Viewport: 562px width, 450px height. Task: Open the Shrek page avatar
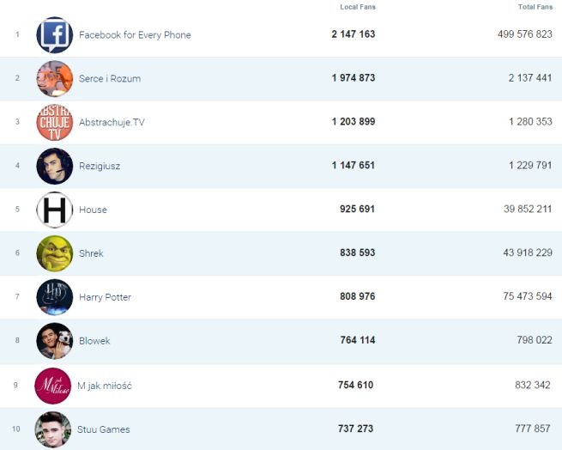[55, 253]
